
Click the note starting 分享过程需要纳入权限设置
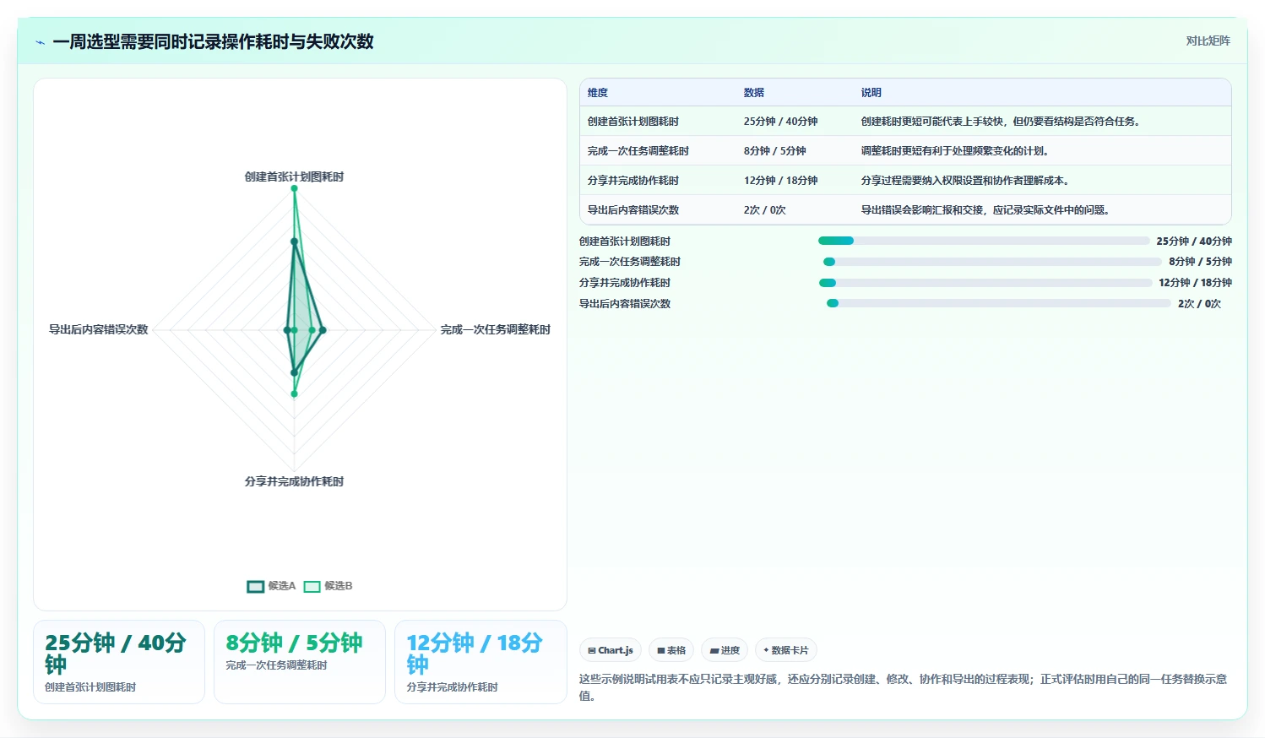tap(967, 181)
